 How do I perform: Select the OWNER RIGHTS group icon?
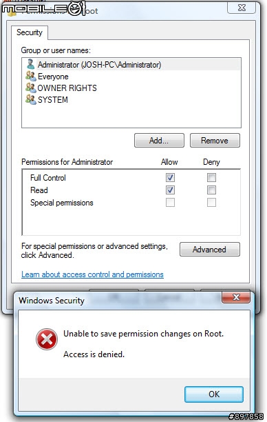click(30, 88)
